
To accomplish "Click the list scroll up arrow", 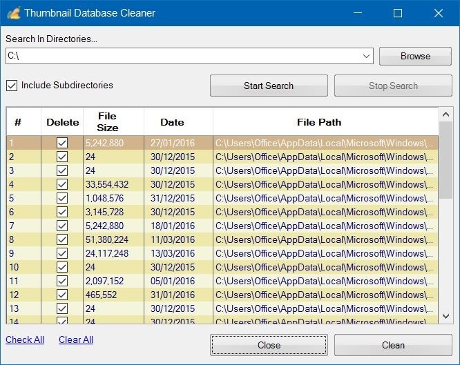I will (445, 115).
